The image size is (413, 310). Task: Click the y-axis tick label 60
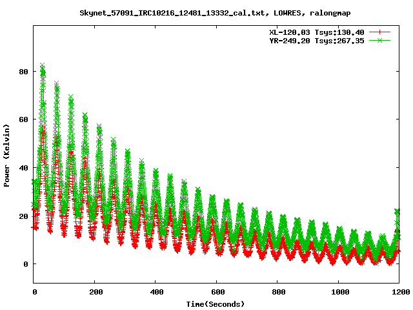coord(23,119)
